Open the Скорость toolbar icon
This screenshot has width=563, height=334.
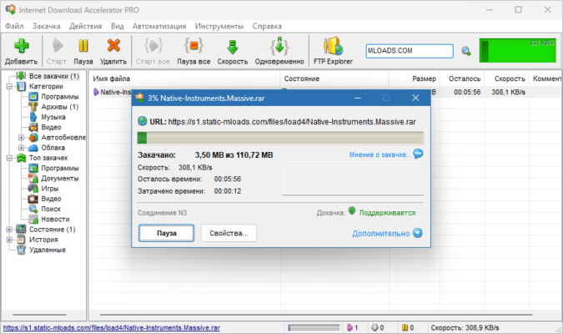point(233,47)
